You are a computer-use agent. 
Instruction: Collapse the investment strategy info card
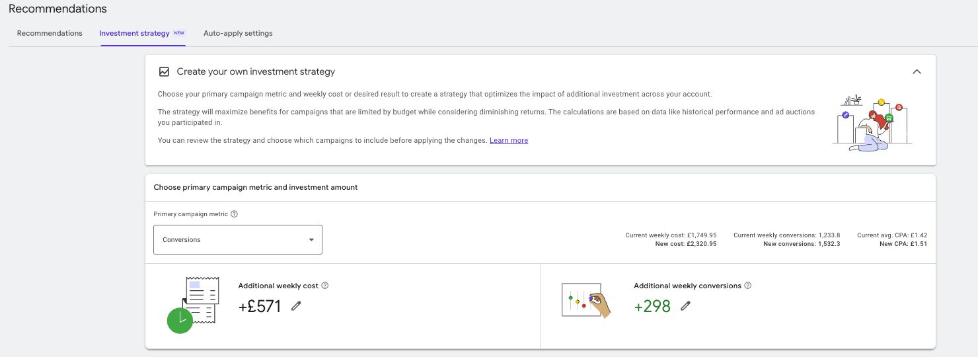click(917, 71)
